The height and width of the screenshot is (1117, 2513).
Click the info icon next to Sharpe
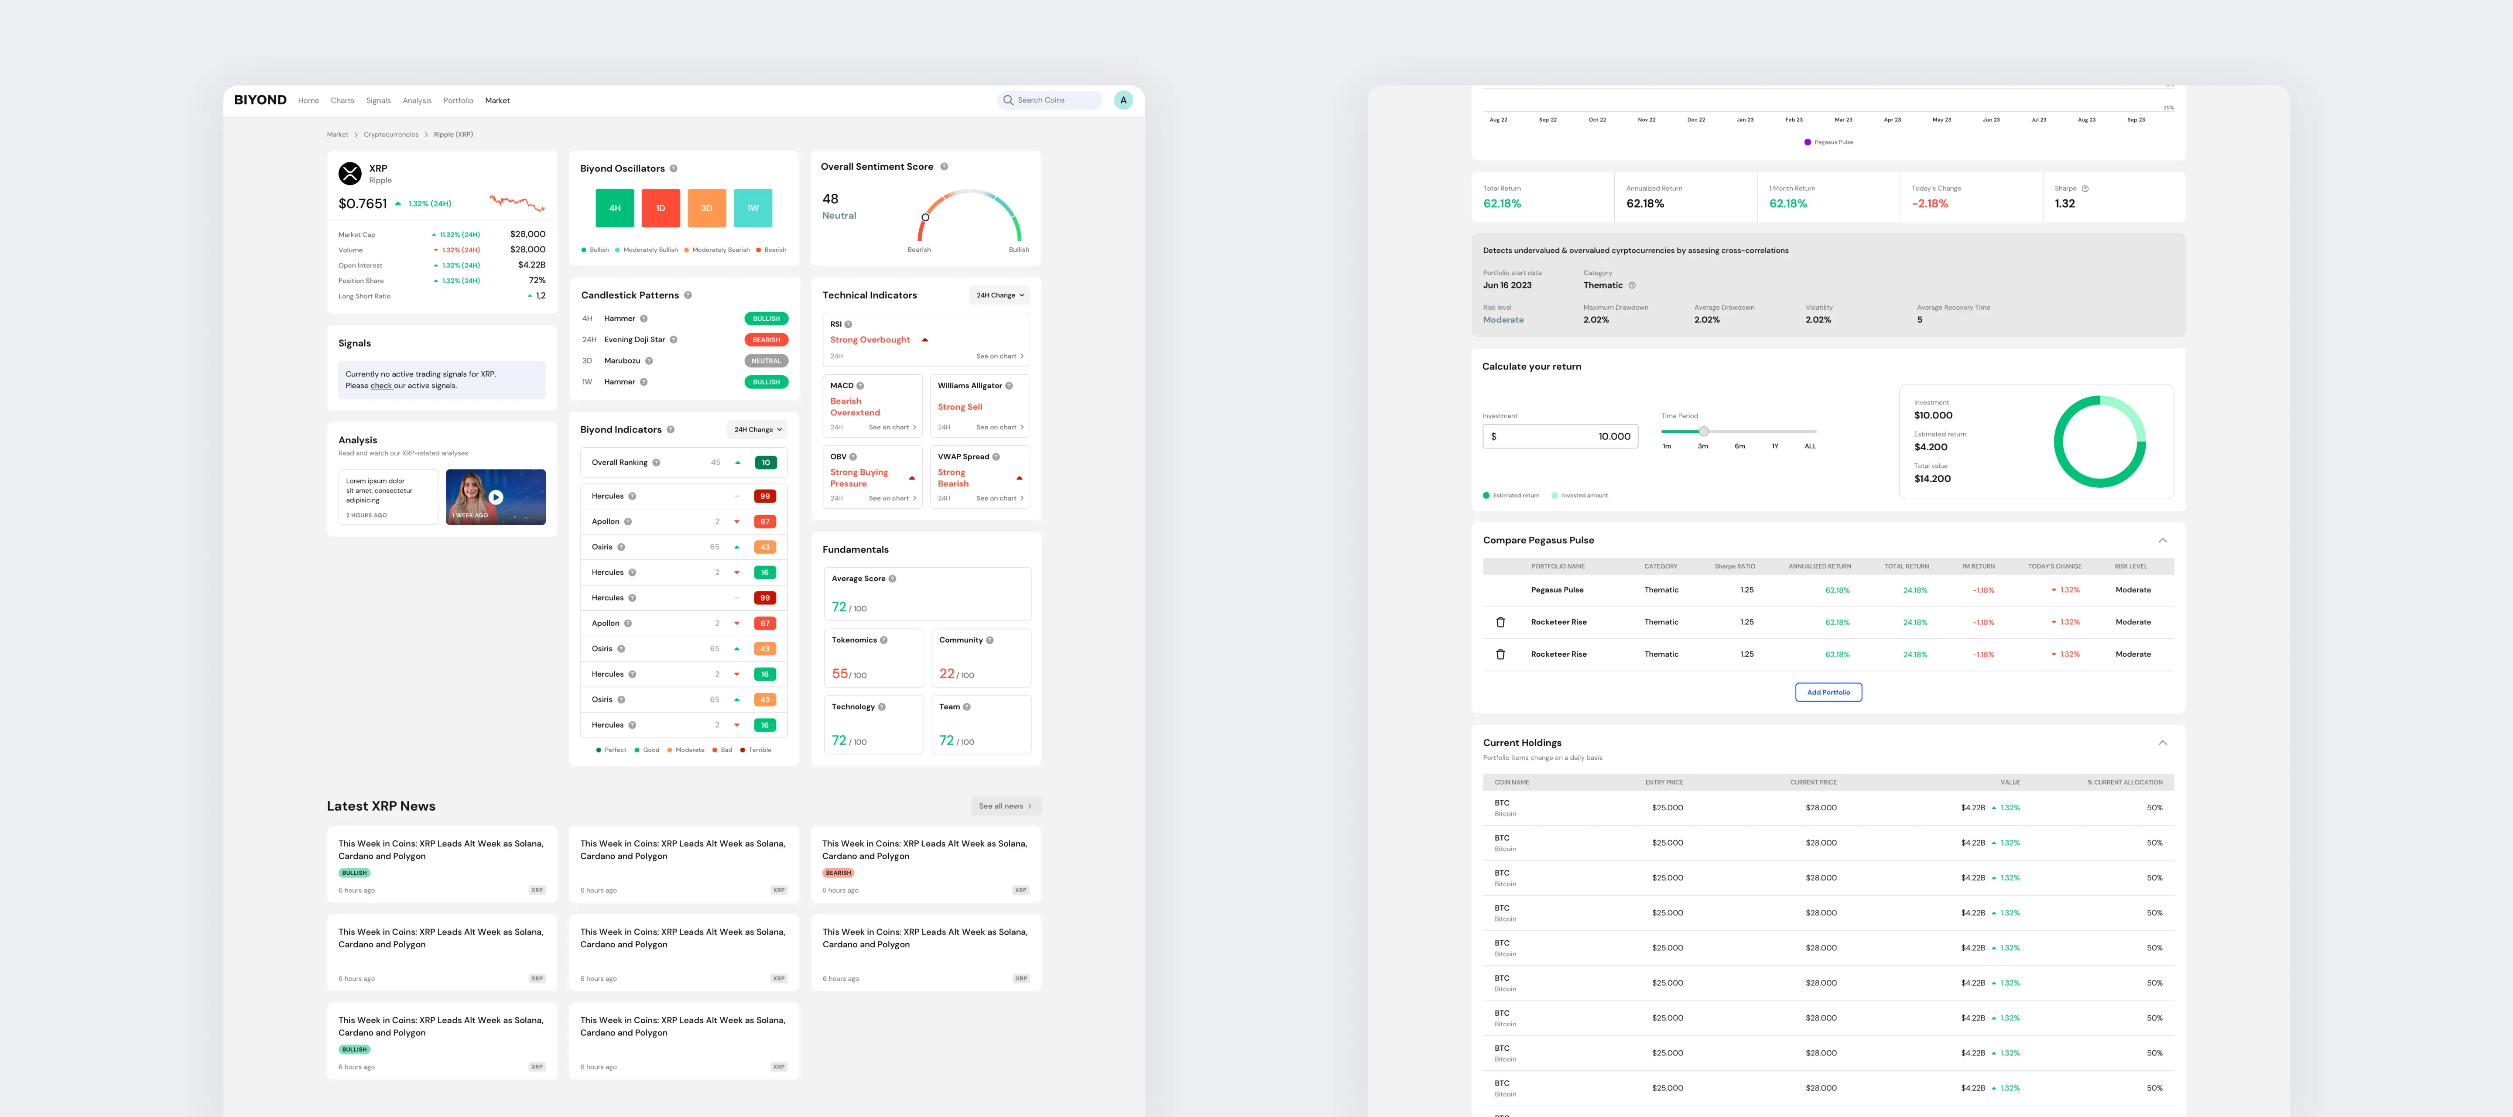2085,188
